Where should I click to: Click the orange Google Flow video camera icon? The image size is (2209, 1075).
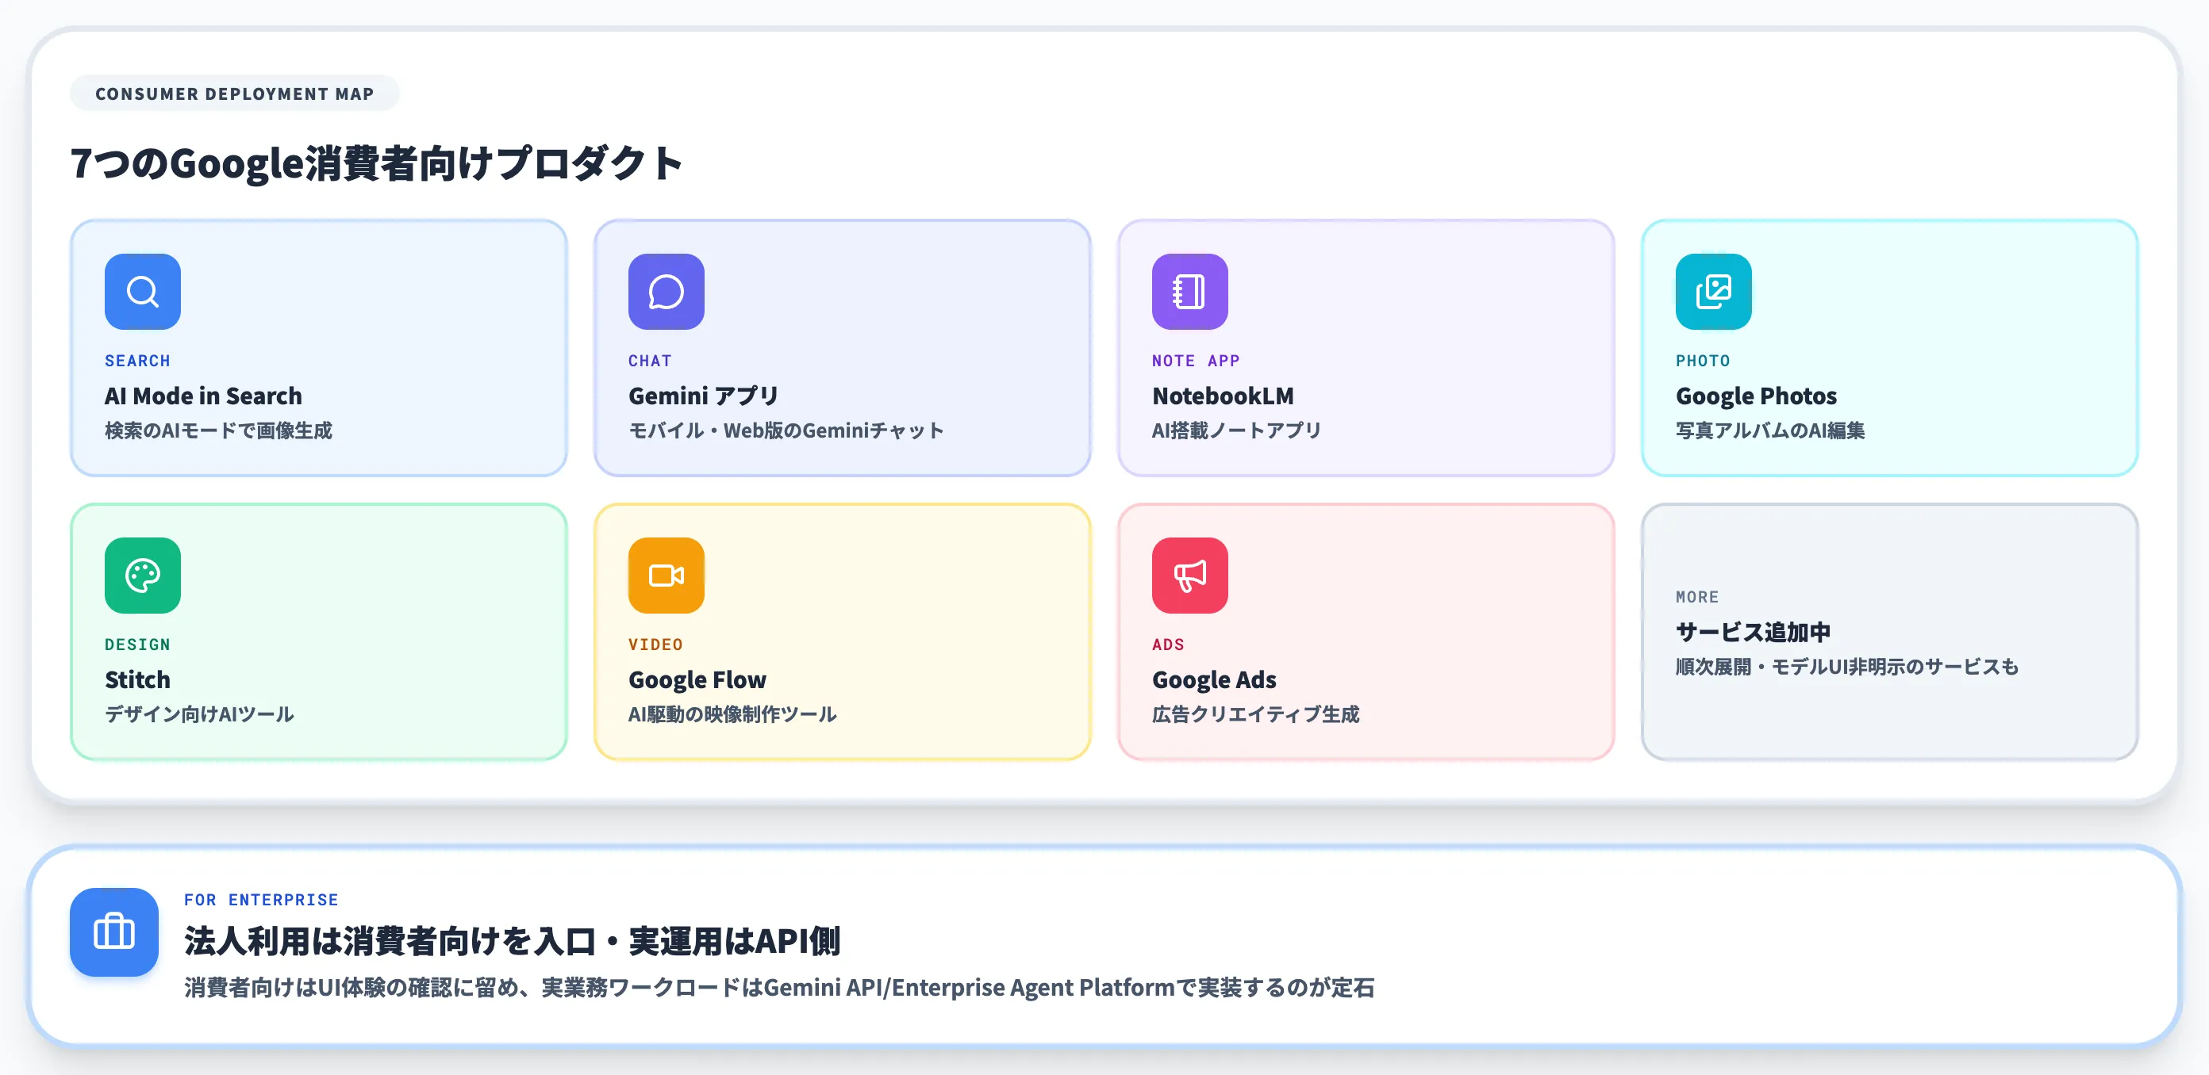pyautogui.click(x=667, y=575)
